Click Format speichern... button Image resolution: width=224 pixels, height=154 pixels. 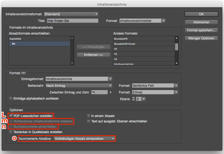tap(201, 30)
